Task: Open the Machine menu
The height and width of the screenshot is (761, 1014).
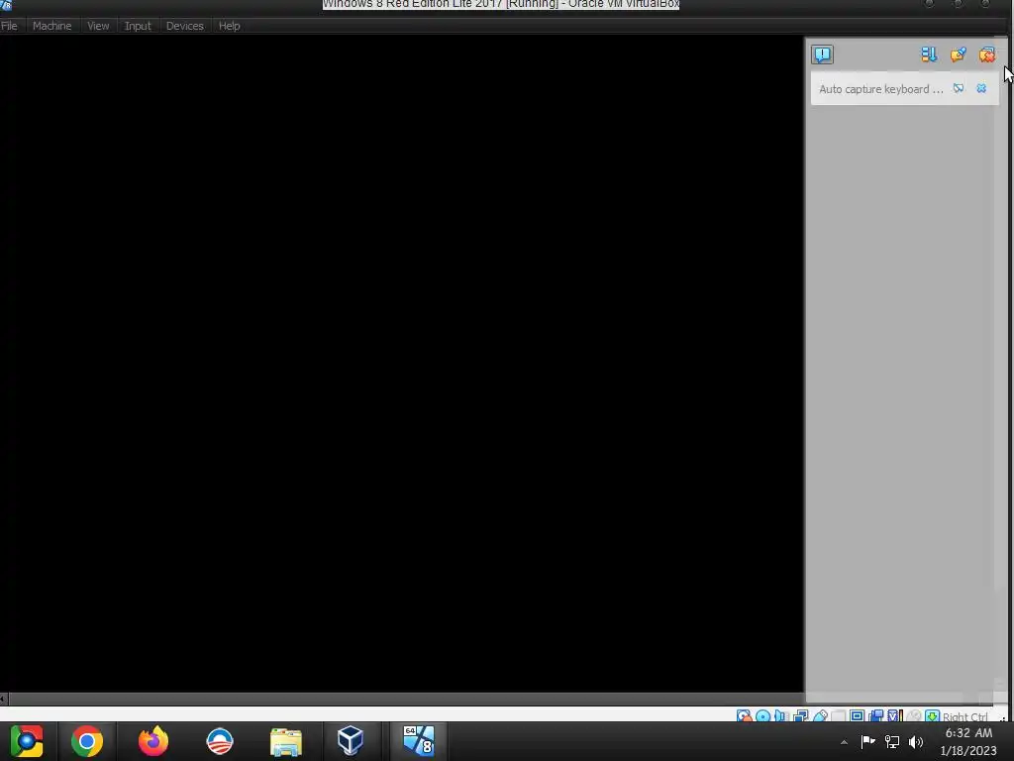Action: tap(51, 26)
